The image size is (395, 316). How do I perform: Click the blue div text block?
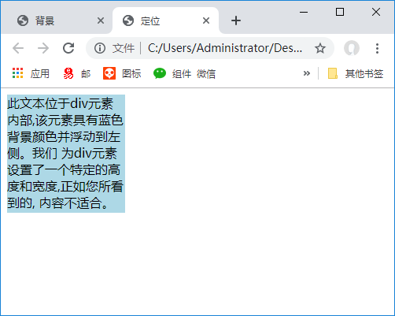(66, 154)
